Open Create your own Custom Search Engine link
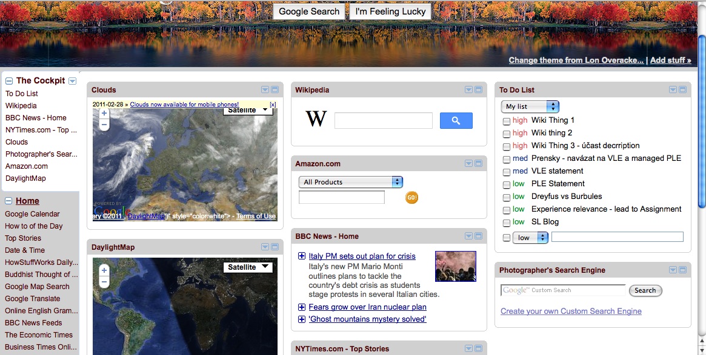 coord(571,311)
